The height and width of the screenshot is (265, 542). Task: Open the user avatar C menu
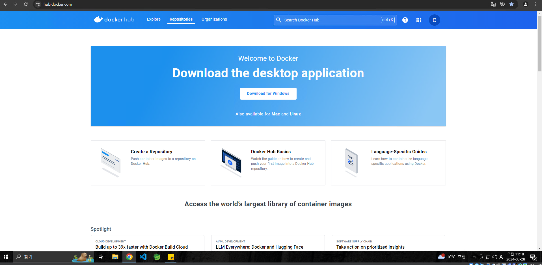point(434,20)
